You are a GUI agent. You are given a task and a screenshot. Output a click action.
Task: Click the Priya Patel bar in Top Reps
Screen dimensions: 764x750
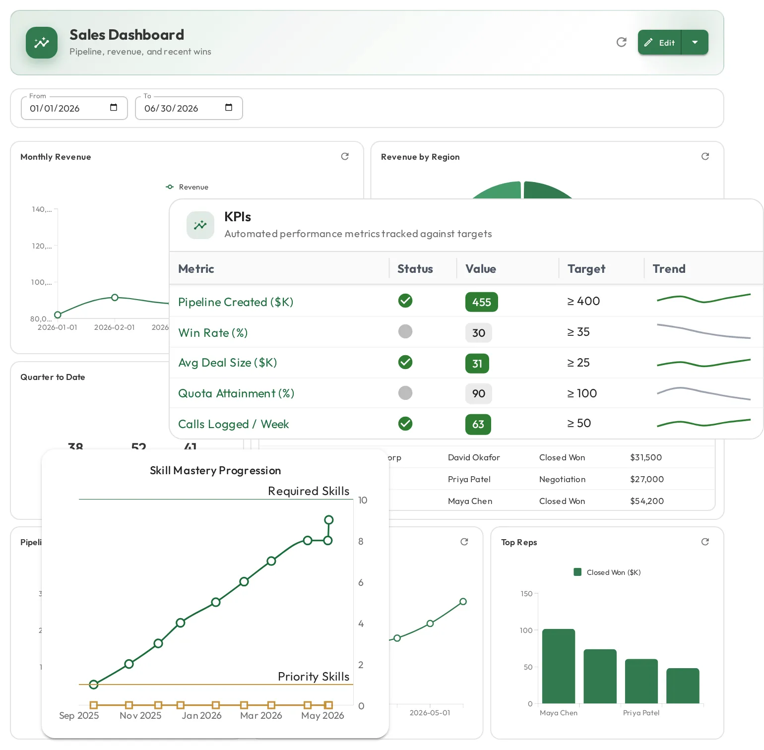tap(641, 681)
